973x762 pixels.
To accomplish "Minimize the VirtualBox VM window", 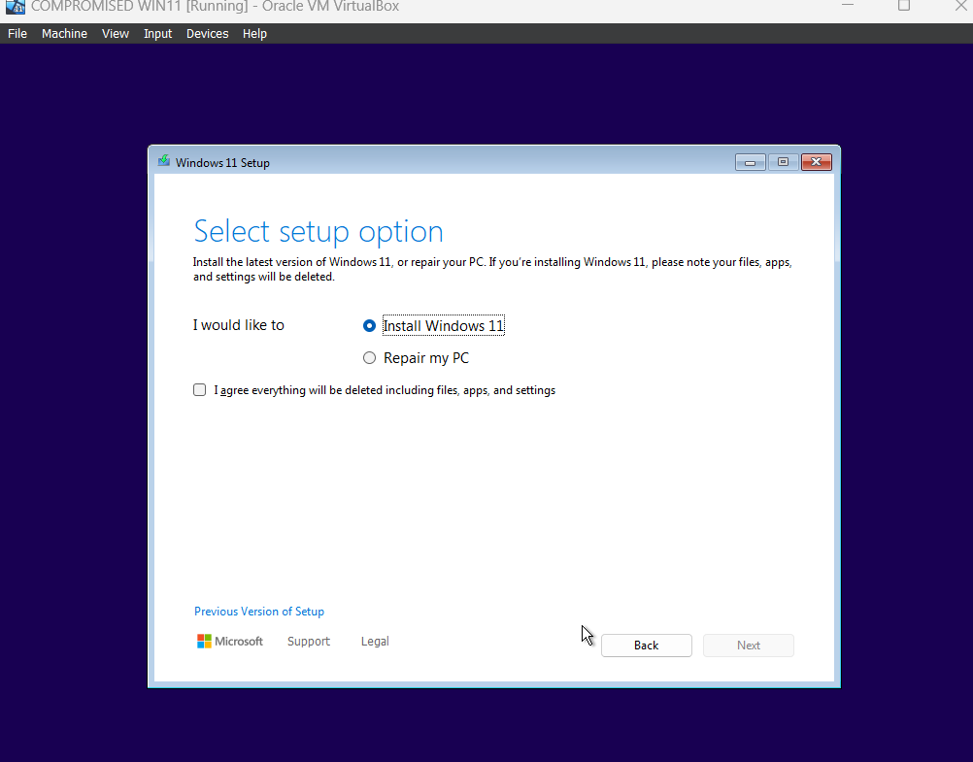I will click(848, 5).
